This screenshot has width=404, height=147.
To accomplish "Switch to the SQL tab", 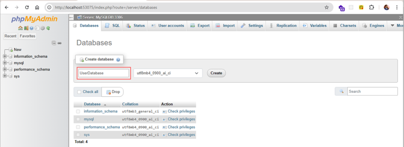I will (x=112, y=26).
